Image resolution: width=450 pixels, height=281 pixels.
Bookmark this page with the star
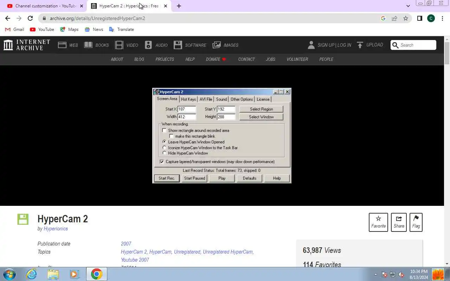pos(406,18)
